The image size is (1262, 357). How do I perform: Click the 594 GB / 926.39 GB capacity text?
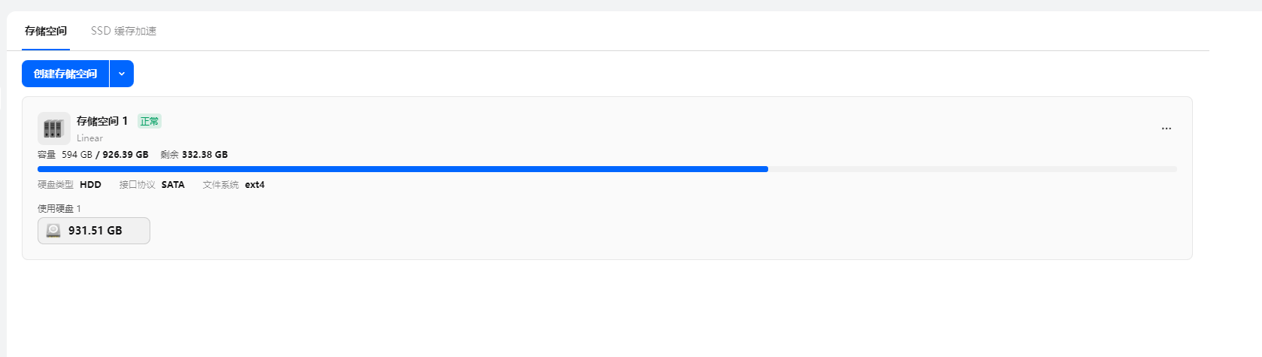coord(105,155)
